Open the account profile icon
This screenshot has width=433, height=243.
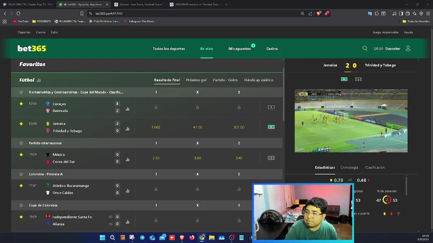408,49
